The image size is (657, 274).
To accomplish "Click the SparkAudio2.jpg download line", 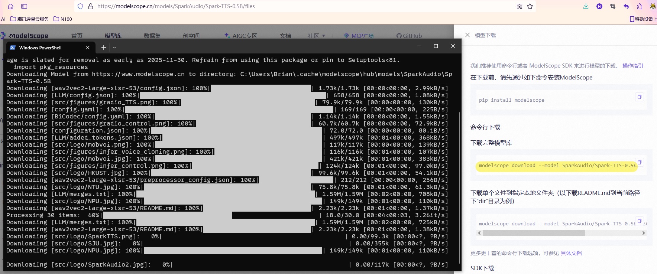I will (227, 265).
